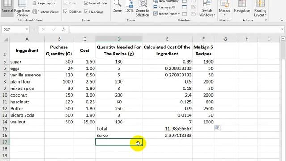
Task: Click Synchronous Scrolling icon
Action: pyautogui.click(x=193, y=7)
